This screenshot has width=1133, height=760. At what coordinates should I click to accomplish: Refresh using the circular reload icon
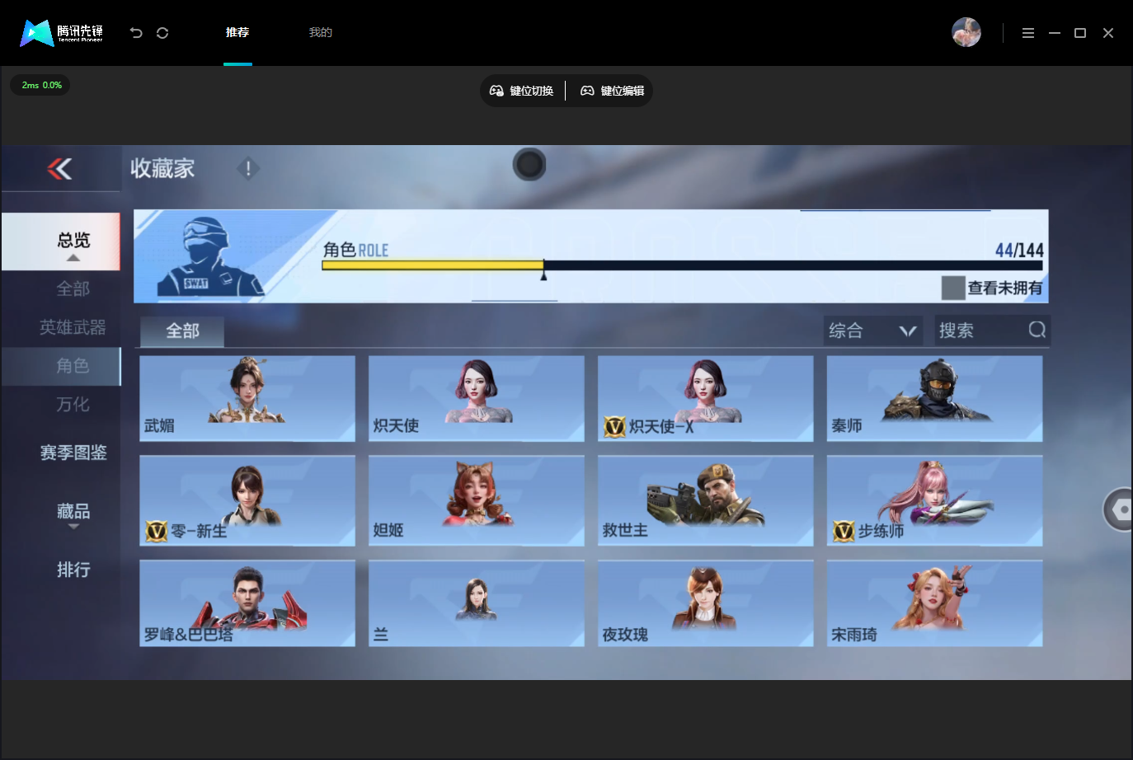click(162, 33)
